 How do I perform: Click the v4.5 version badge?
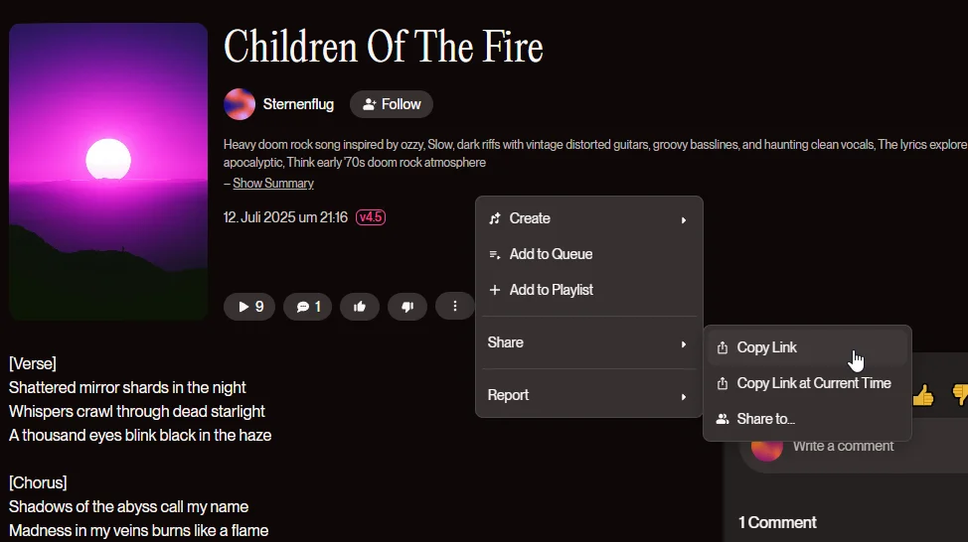[x=371, y=217]
